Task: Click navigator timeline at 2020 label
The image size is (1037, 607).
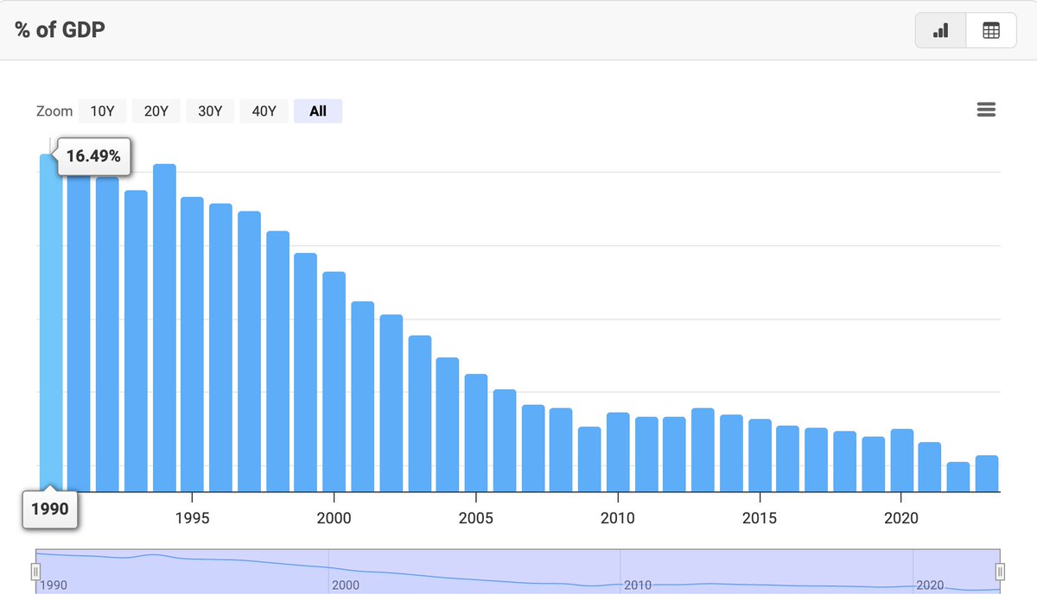Action: (x=930, y=585)
